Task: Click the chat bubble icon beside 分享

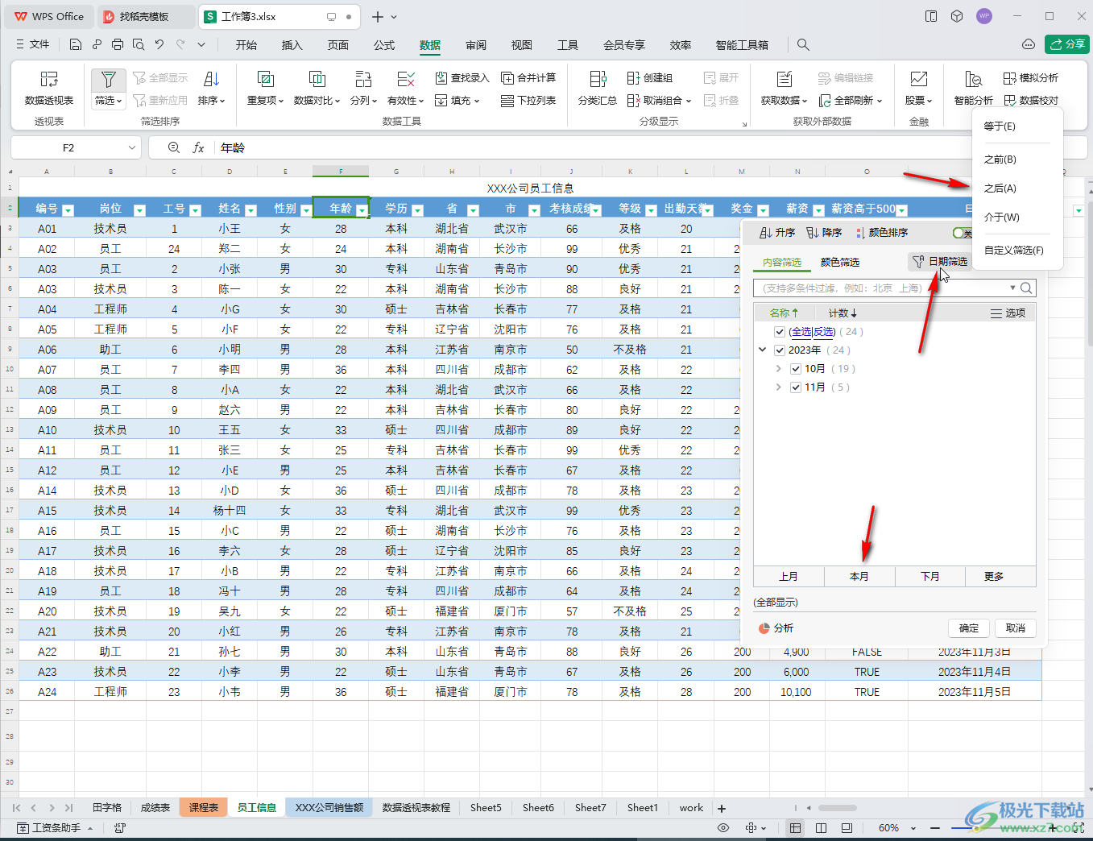Action: coord(1029,44)
